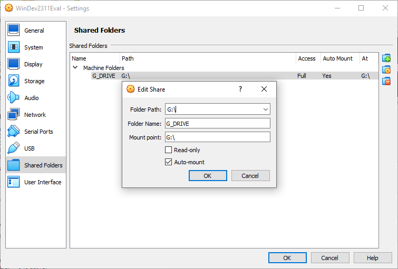This screenshot has width=398, height=269.
Task: Click the G:\ cell in At column
Action: click(x=365, y=76)
